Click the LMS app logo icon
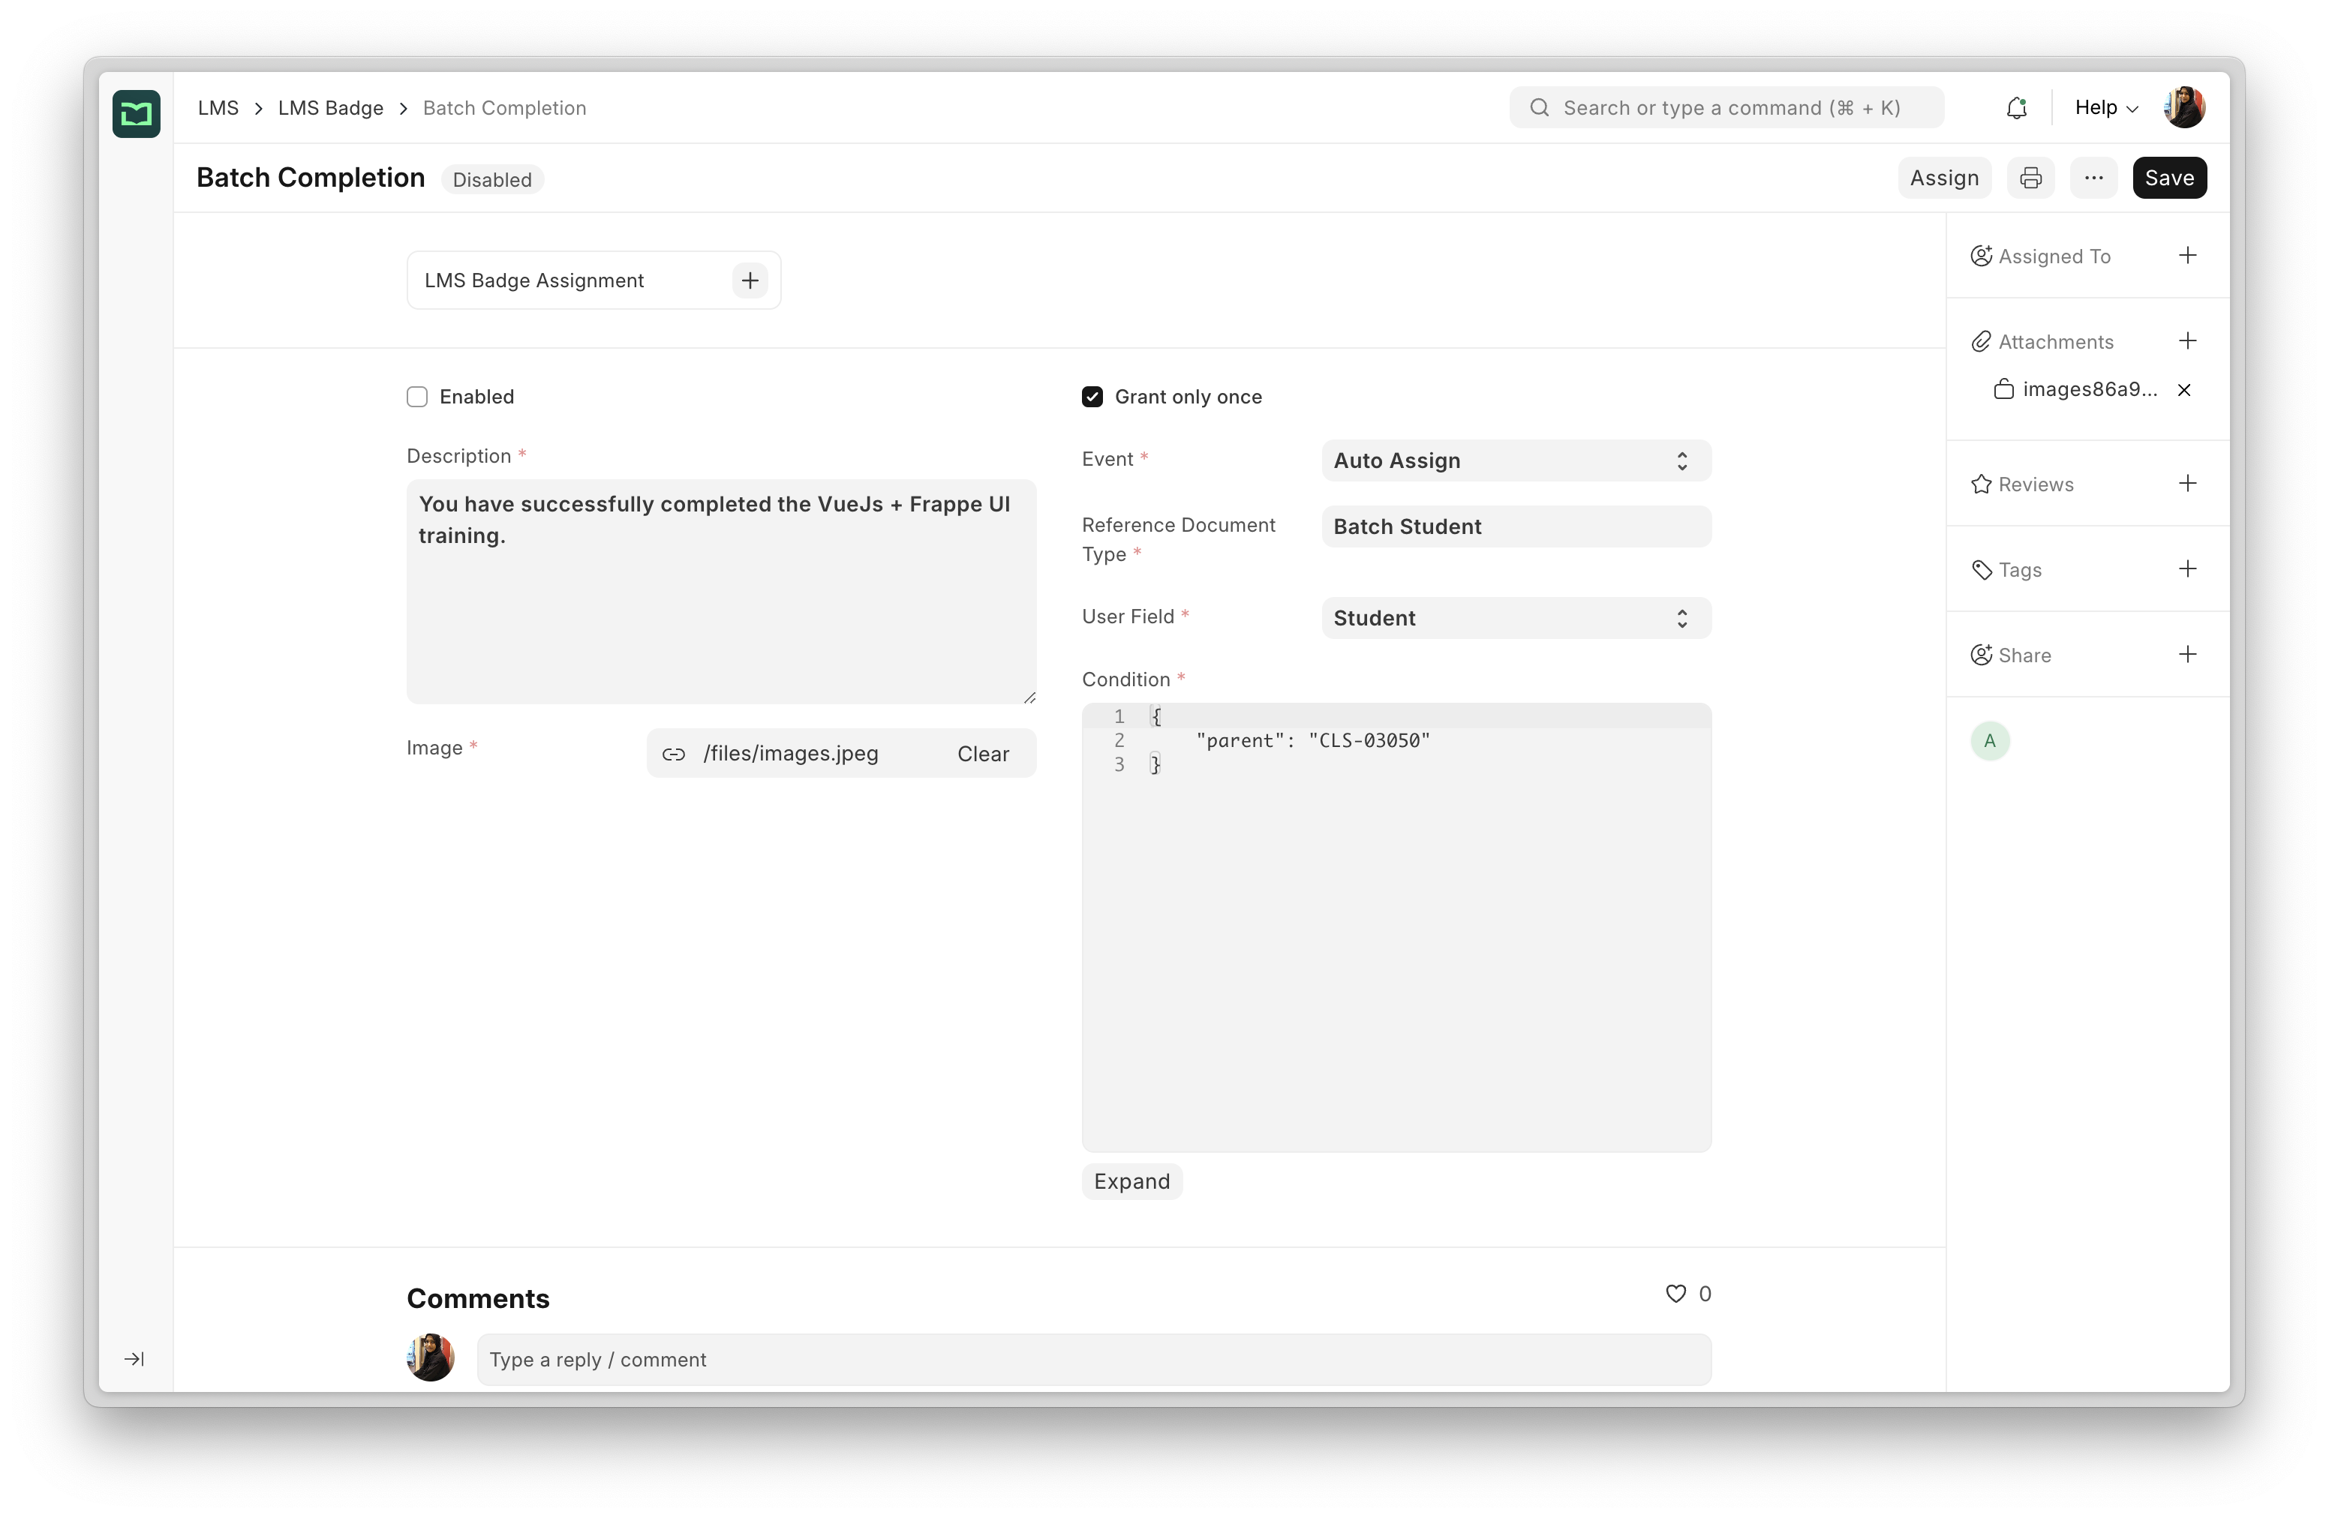Image resolution: width=2329 pixels, height=1518 pixels. point(136,113)
